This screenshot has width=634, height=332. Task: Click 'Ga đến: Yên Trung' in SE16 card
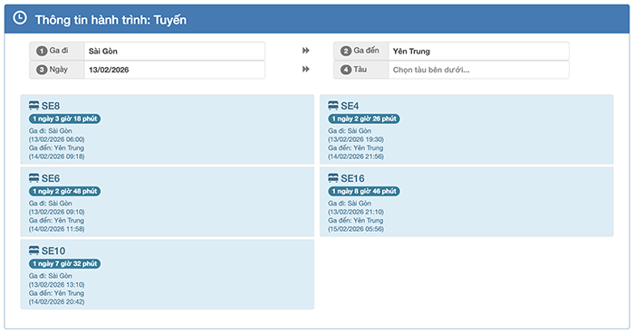pos(356,220)
